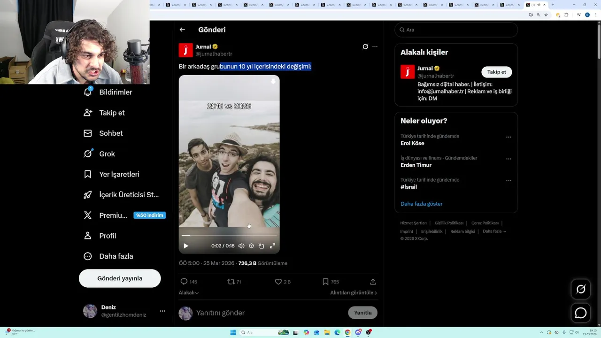The width and height of the screenshot is (601, 338).
Task: Expand footer Daha fazla ··· menu
Action: (494, 231)
